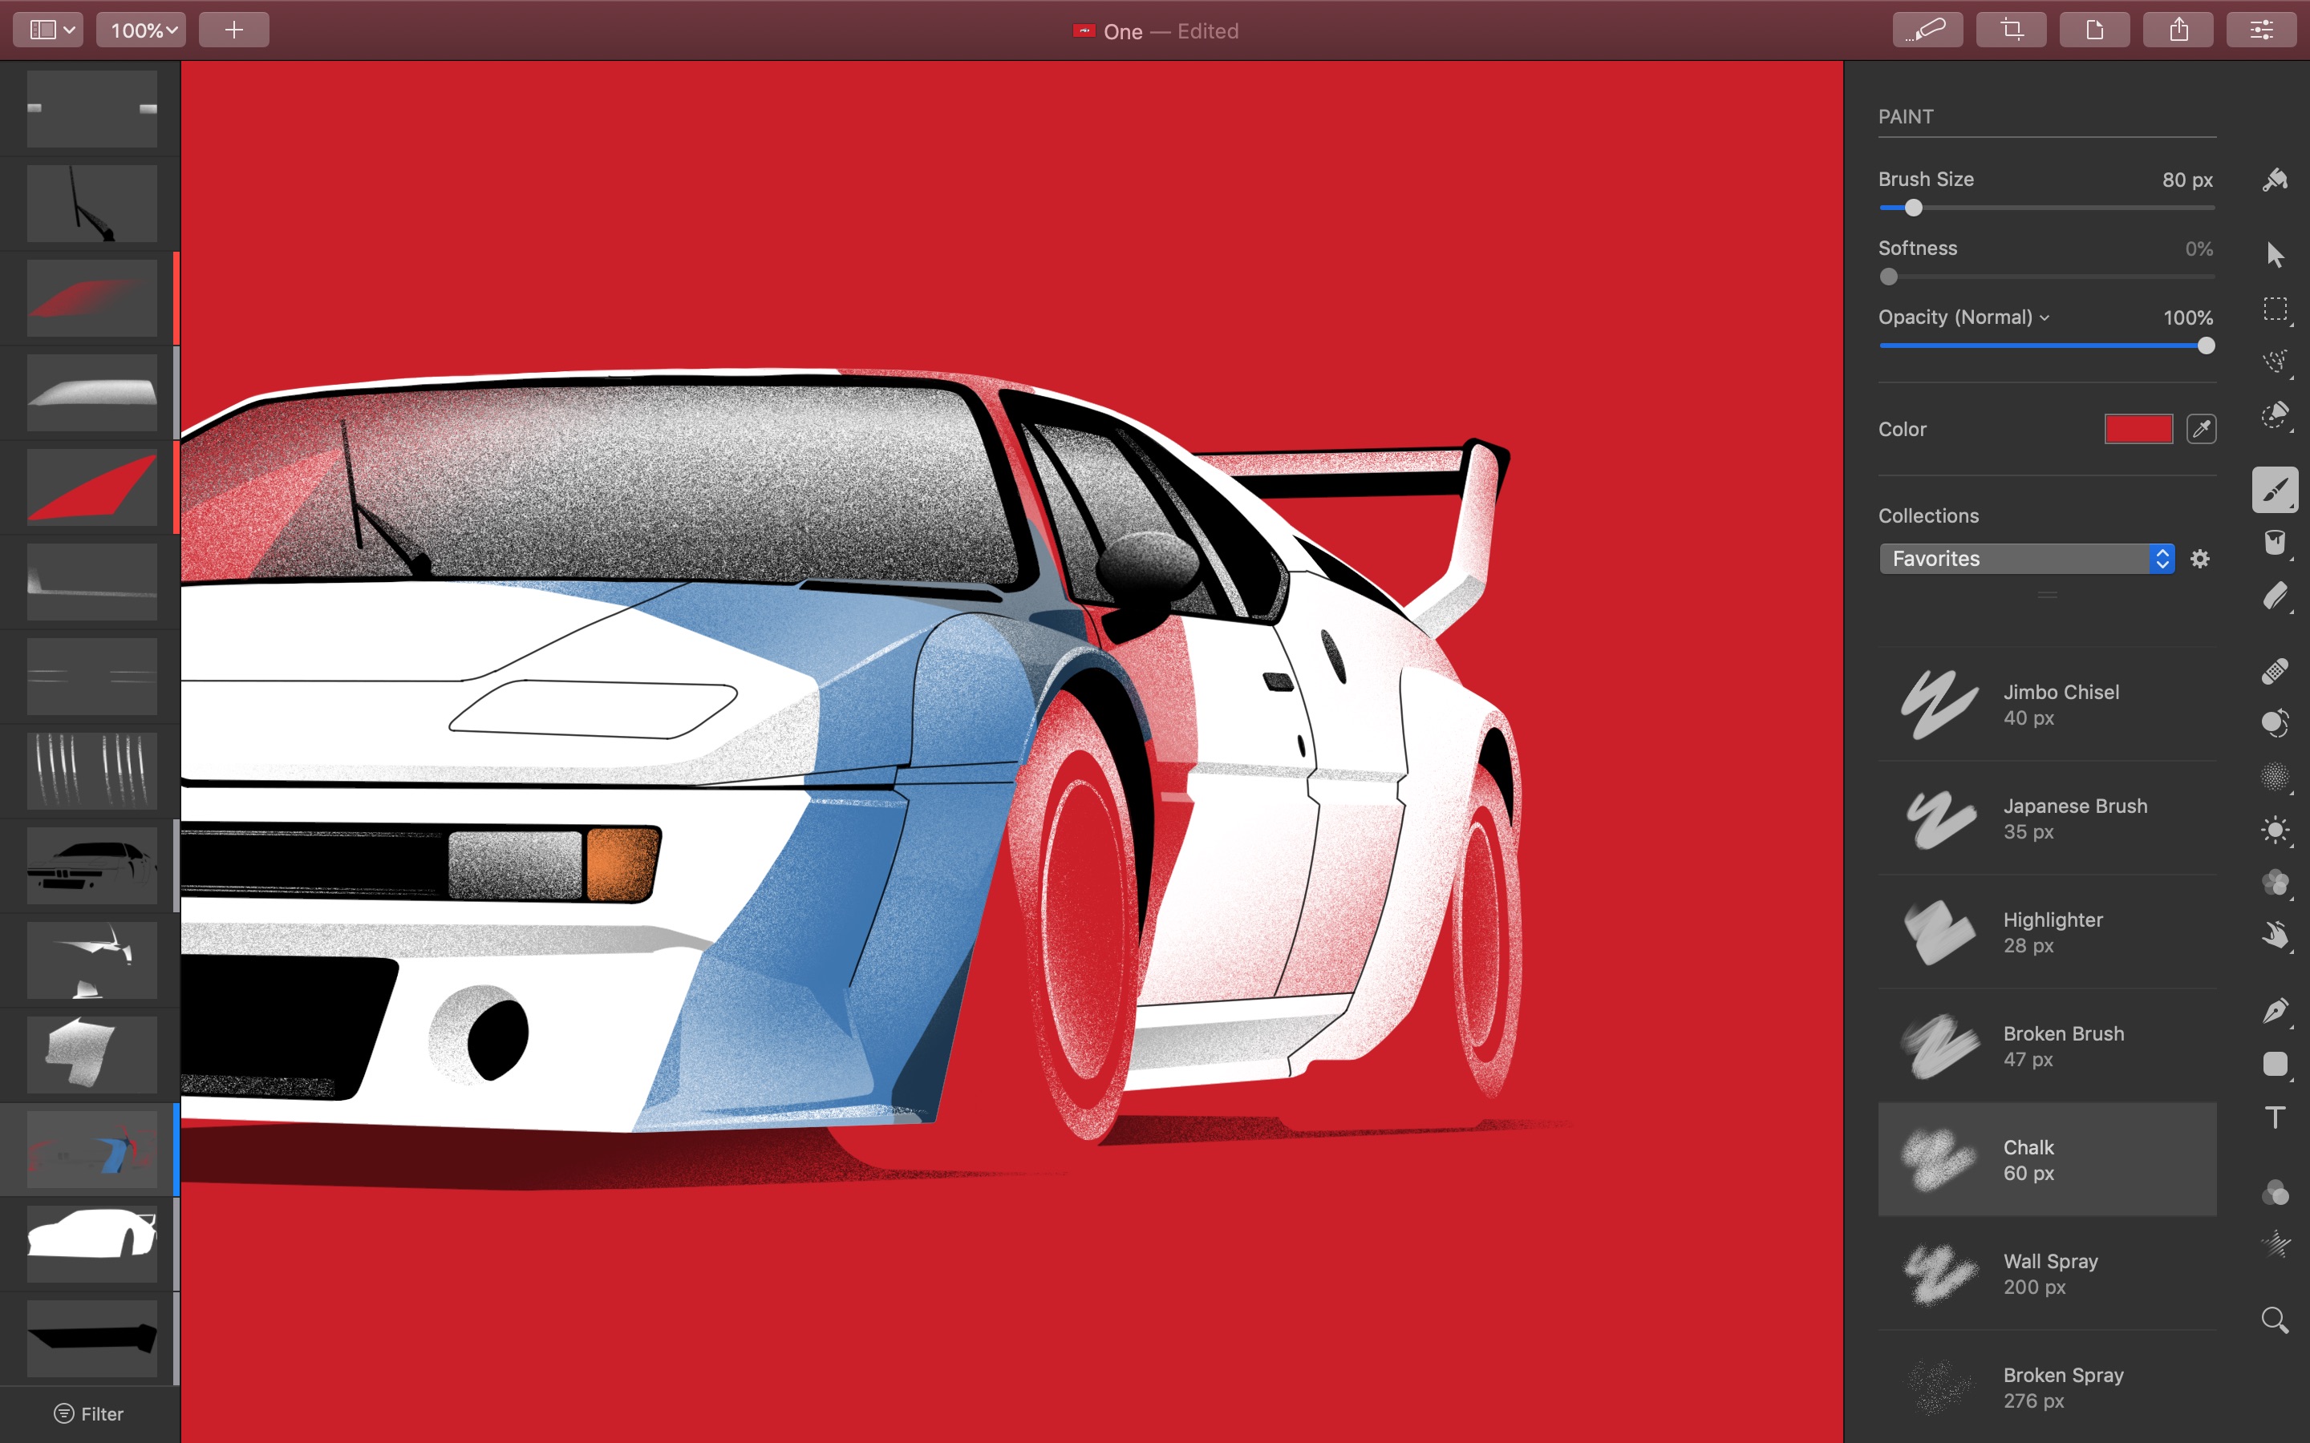Select the blue stripe layer thumbnail

click(91, 1148)
